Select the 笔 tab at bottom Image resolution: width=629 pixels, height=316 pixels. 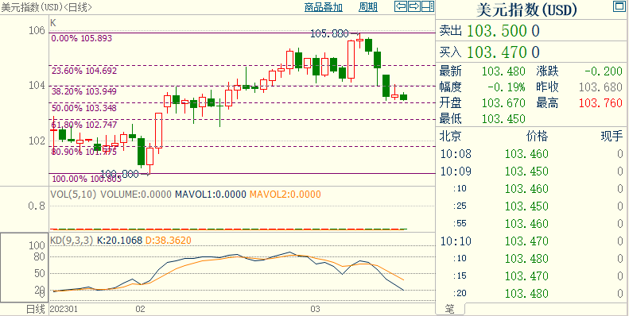tap(450, 309)
